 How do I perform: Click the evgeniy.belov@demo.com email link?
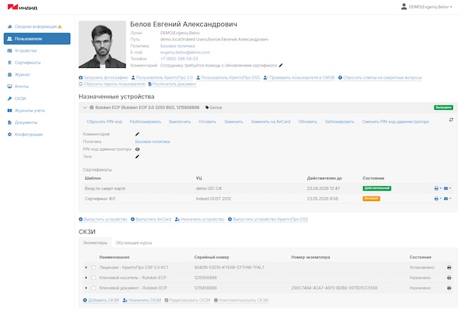[x=185, y=52]
